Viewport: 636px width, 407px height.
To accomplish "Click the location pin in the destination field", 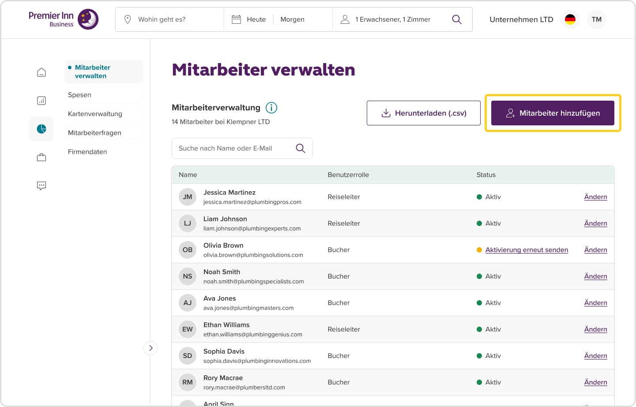I will (x=128, y=19).
